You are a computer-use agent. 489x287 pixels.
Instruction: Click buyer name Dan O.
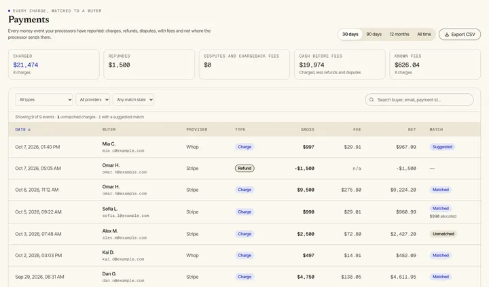pos(109,274)
